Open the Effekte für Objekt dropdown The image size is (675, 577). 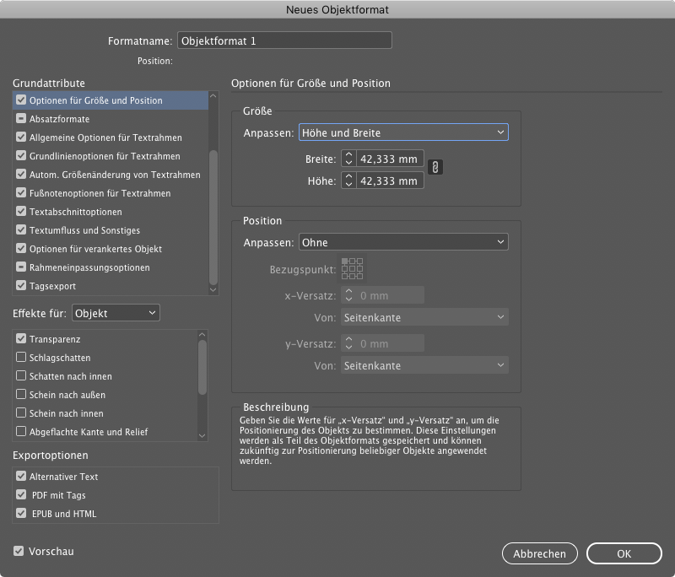tap(116, 312)
